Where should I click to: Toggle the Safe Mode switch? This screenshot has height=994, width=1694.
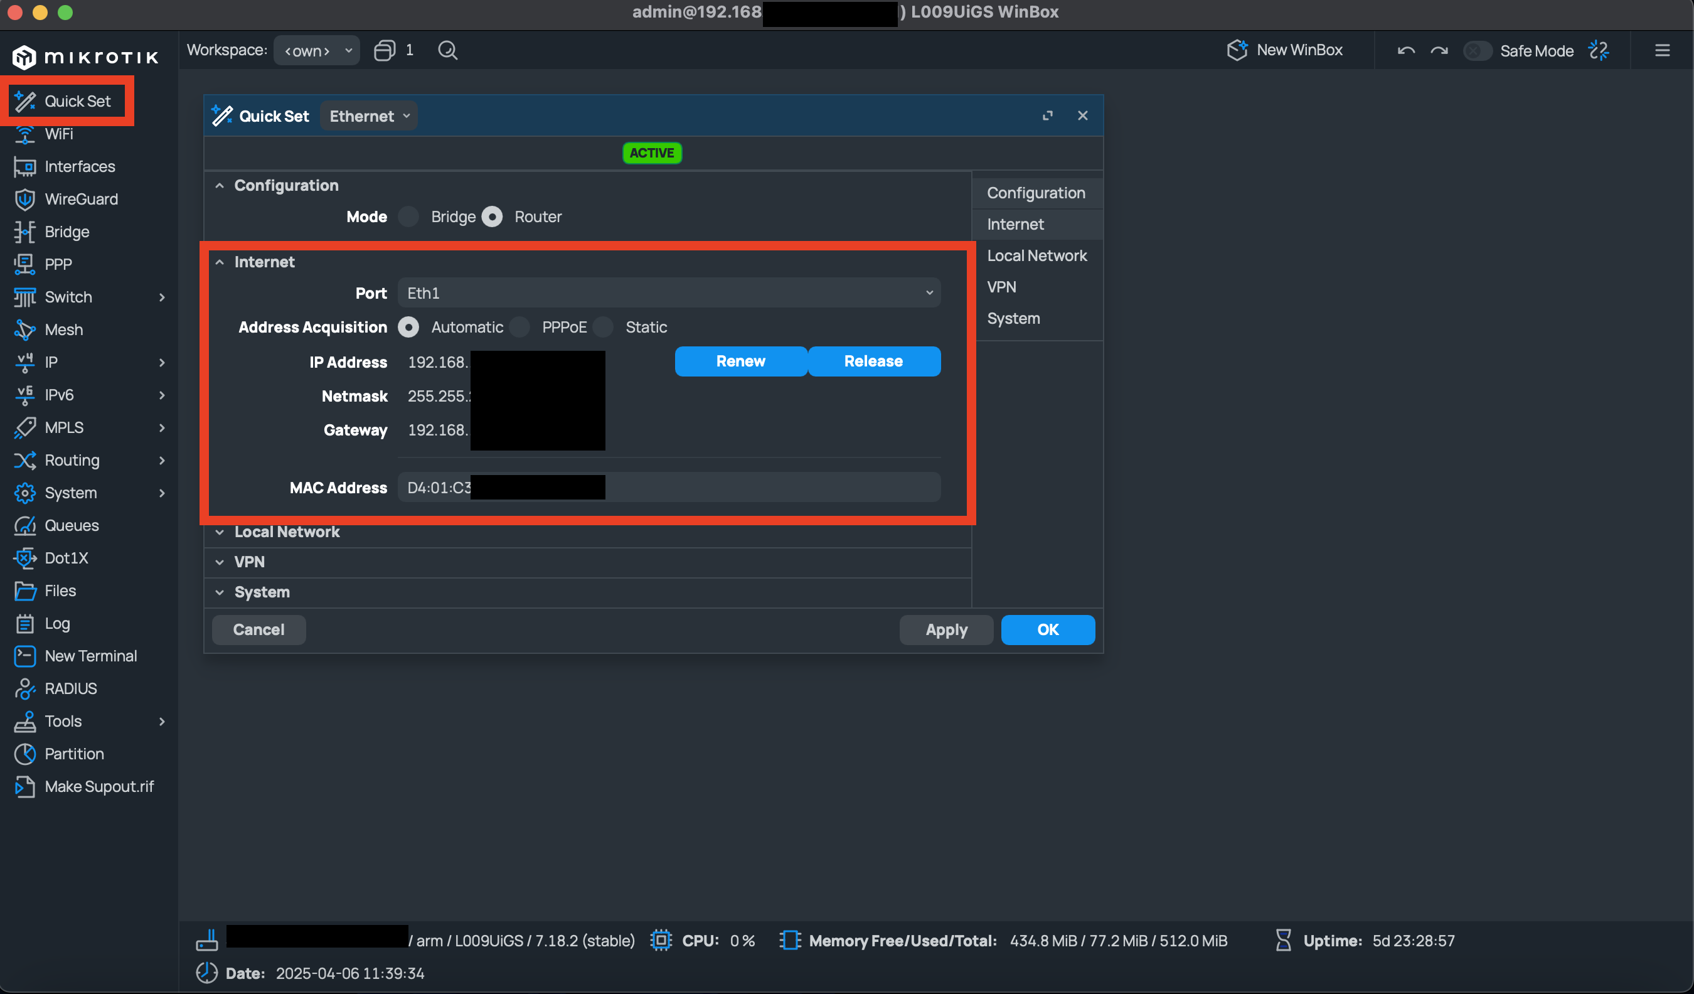point(1477,50)
